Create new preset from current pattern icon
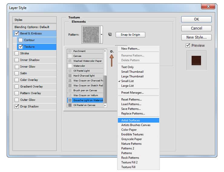Viewport: 224px width, 172px height. coord(110,34)
